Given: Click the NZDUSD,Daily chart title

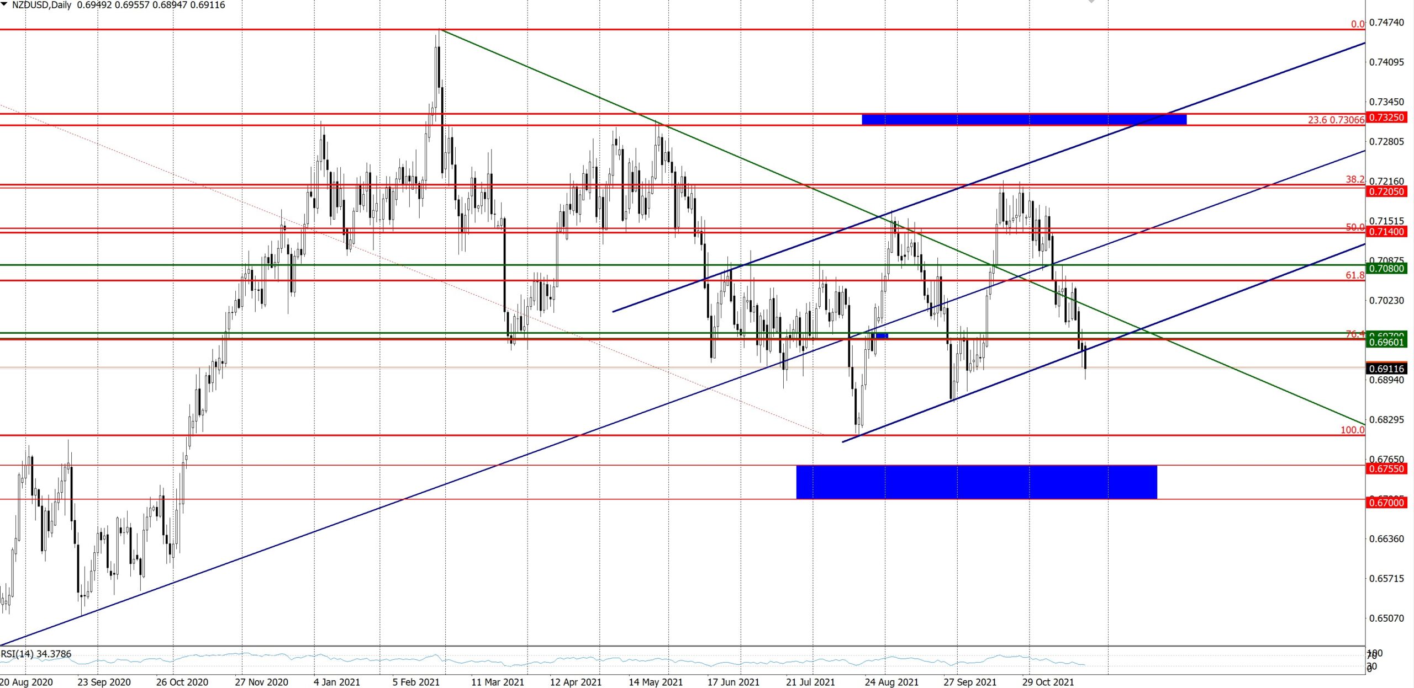Looking at the screenshot, I should (x=42, y=5).
